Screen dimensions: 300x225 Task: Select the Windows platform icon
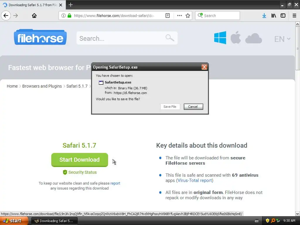point(220,37)
